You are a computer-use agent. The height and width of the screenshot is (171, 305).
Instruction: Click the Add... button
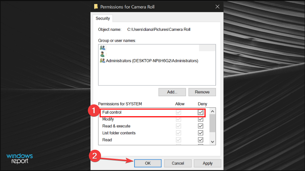(x=172, y=92)
